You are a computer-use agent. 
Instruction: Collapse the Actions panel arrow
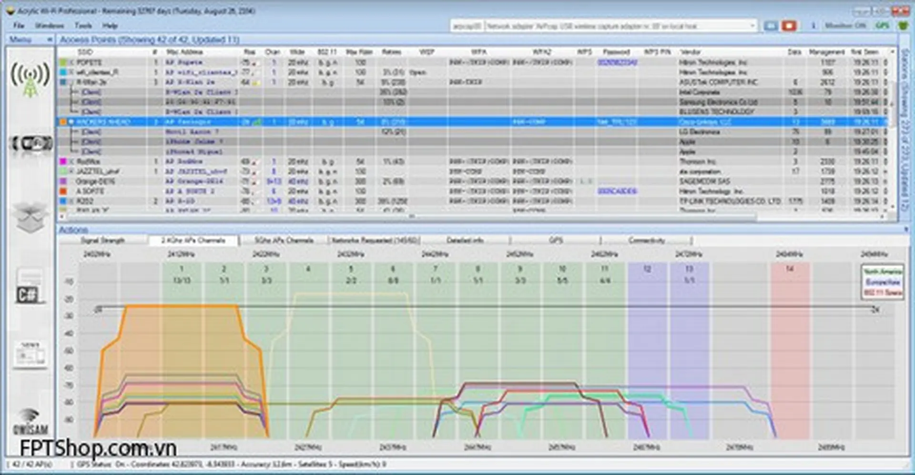(905, 230)
